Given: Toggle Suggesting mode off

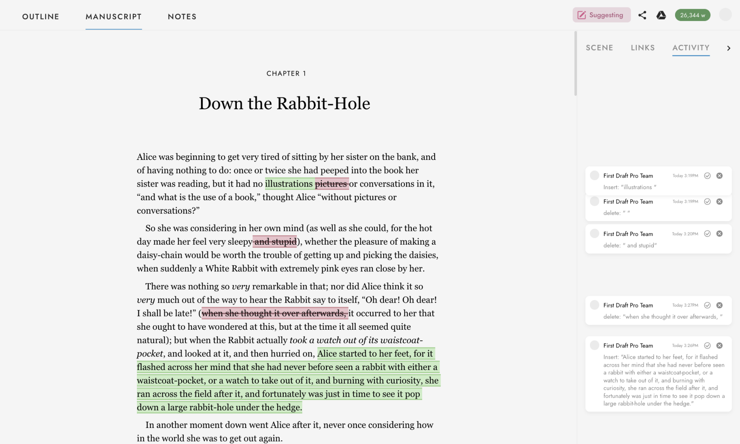Looking at the screenshot, I should point(601,15).
